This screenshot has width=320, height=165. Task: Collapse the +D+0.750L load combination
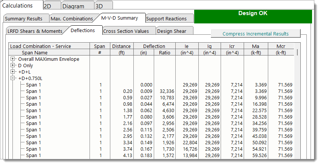pyautogui.click(x=13, y=78)
